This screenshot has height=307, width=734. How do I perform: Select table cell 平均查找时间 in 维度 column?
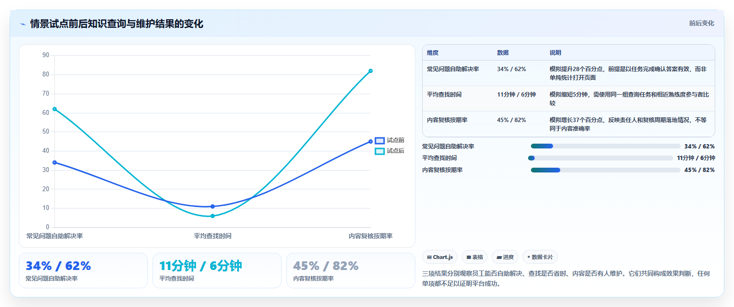coord(444,95)
